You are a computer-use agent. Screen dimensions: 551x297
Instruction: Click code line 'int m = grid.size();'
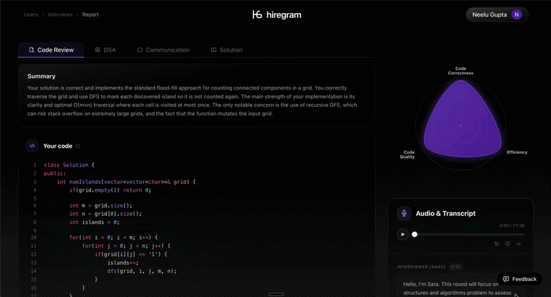pos(101,205)
